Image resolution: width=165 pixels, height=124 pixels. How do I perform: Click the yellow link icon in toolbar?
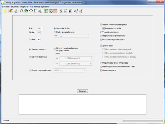click(6, 11)
